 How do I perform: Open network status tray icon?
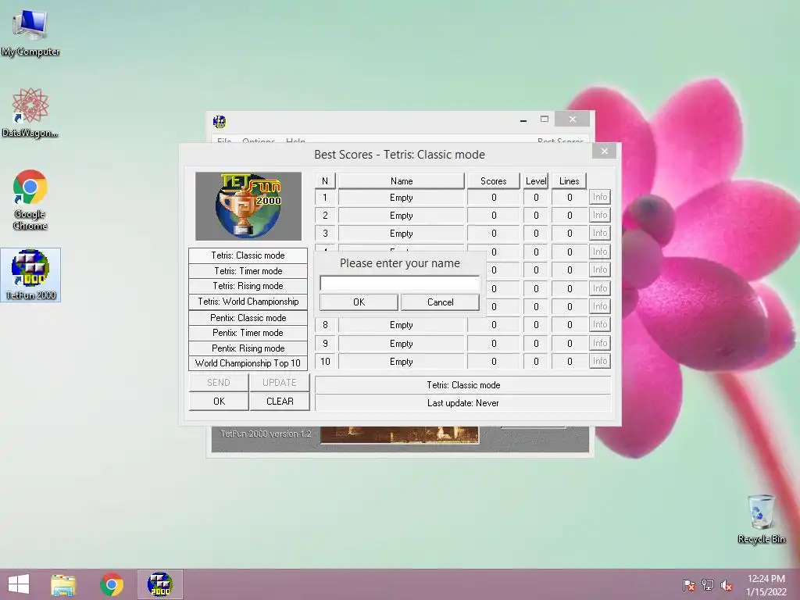tap(708, 585)
